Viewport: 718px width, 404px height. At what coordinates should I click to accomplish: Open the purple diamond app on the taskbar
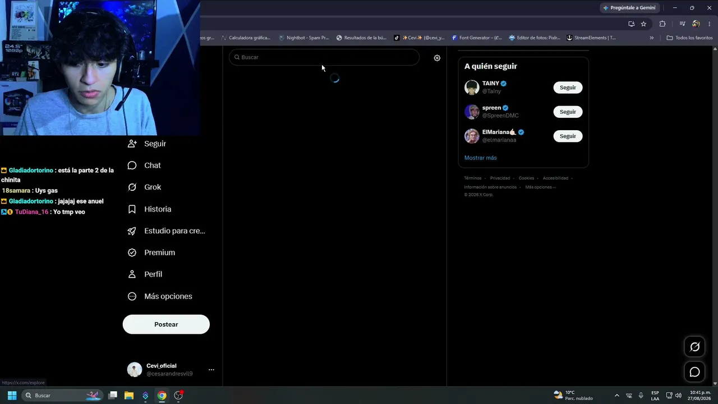[x=145, y=396]
